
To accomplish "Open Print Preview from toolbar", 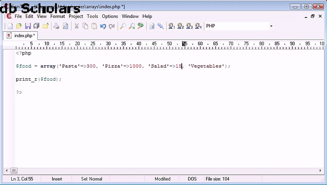I will pos(65,26).
